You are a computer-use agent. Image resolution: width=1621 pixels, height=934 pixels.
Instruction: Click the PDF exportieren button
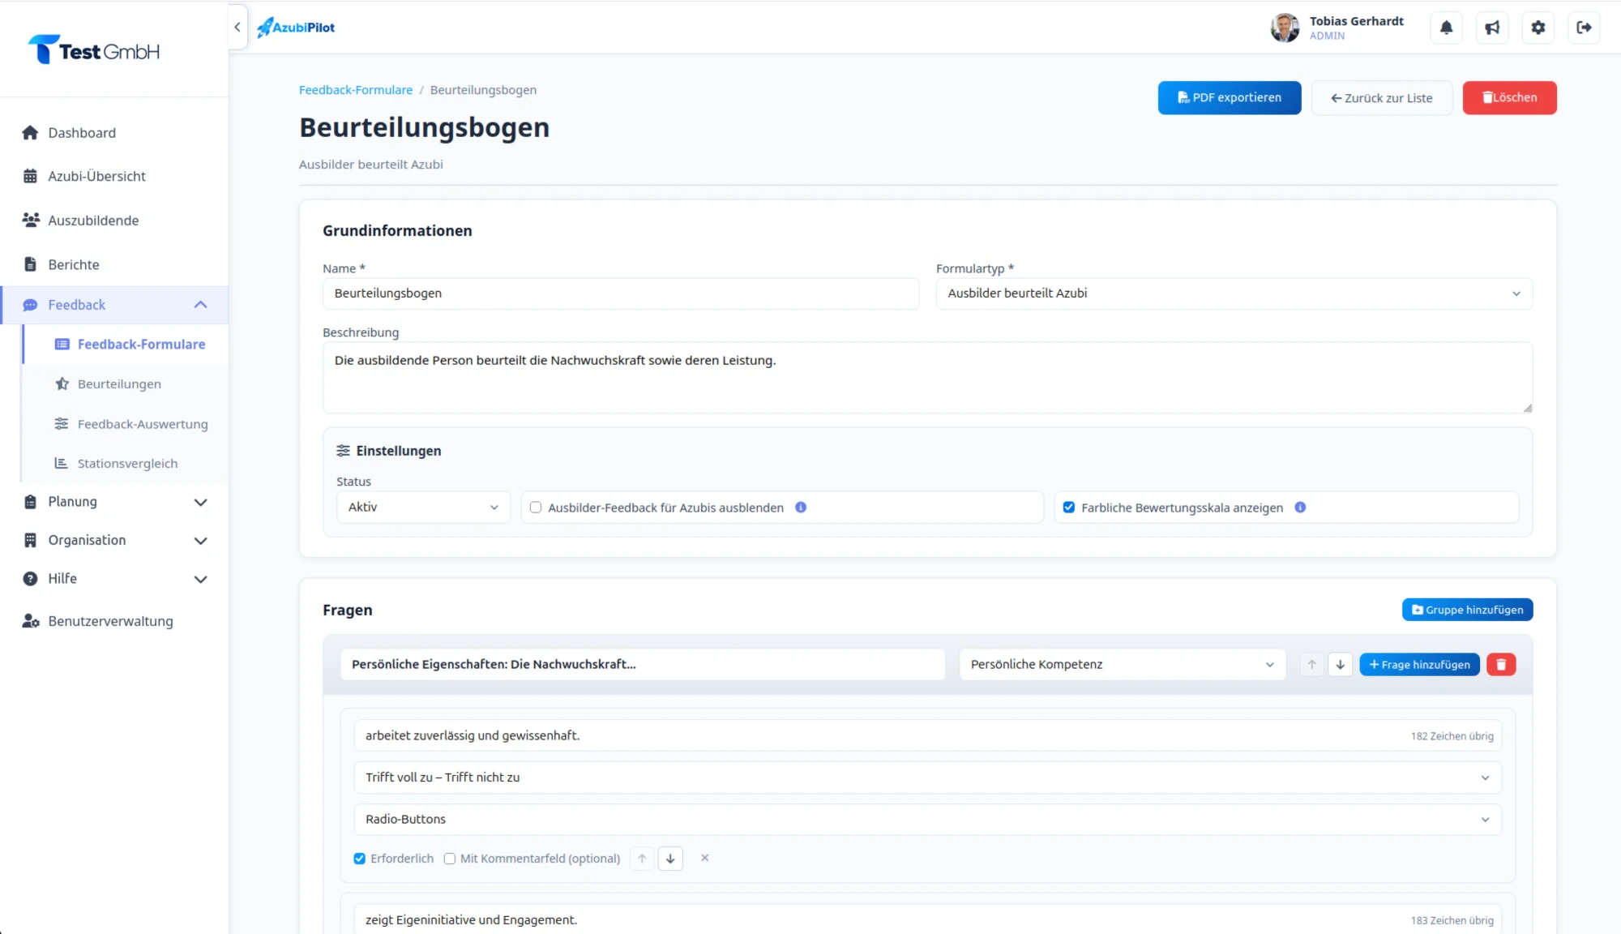tap(1229, 98)
